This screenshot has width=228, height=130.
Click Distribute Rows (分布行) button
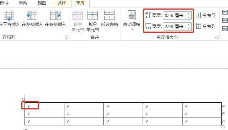point(206,15)
